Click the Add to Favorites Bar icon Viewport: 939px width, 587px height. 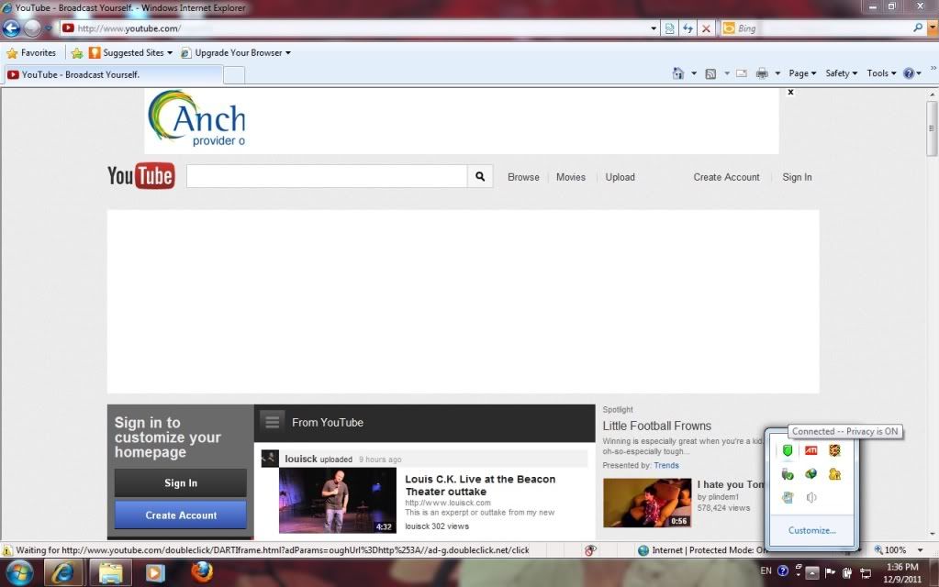[77, 52]
